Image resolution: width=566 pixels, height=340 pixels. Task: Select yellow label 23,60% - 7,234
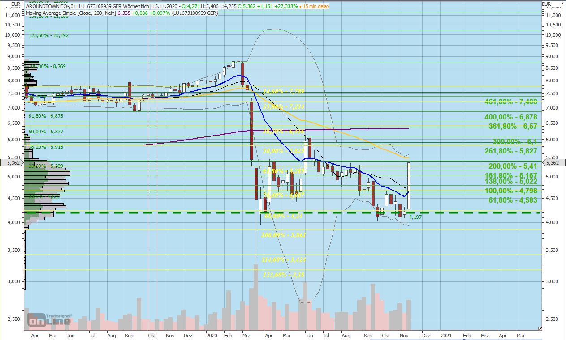[x=284, y=107]
